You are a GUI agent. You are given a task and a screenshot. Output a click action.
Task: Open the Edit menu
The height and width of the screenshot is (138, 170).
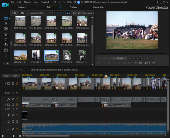tap(19, 2)
